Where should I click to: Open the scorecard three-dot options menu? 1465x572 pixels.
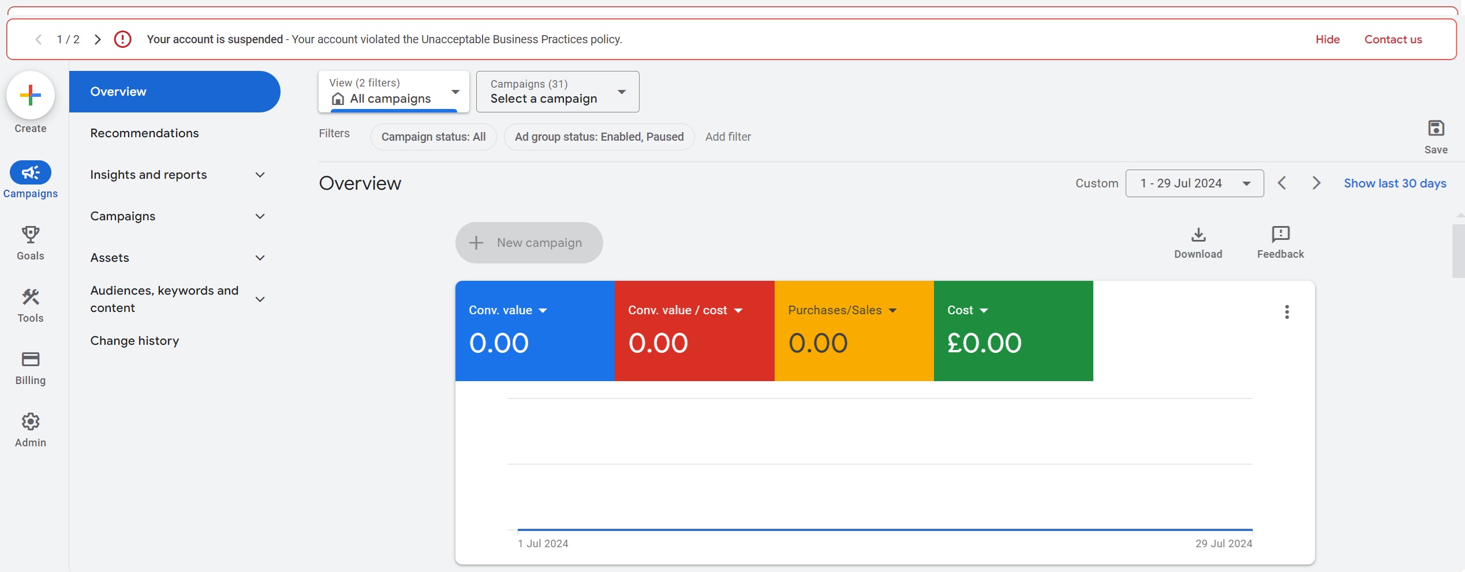1287,312
